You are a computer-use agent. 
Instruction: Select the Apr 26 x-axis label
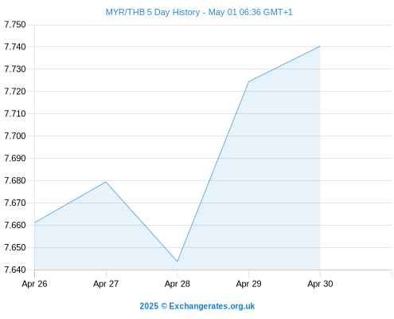point(34,284)
